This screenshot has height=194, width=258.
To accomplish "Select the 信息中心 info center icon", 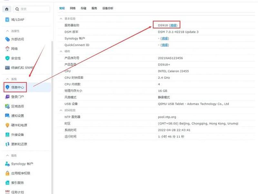I will (x=7, y=87).
